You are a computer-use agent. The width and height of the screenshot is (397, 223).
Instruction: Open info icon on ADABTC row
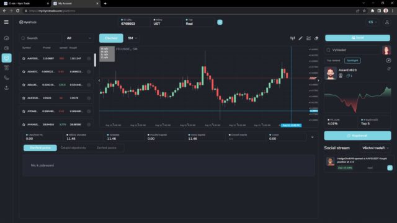(x=89, y=72)
